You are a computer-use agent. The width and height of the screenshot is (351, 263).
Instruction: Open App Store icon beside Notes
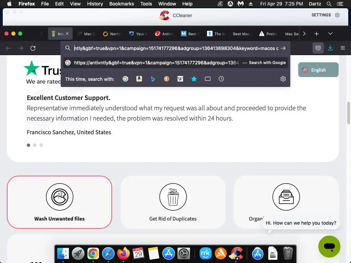pos(168,254)
